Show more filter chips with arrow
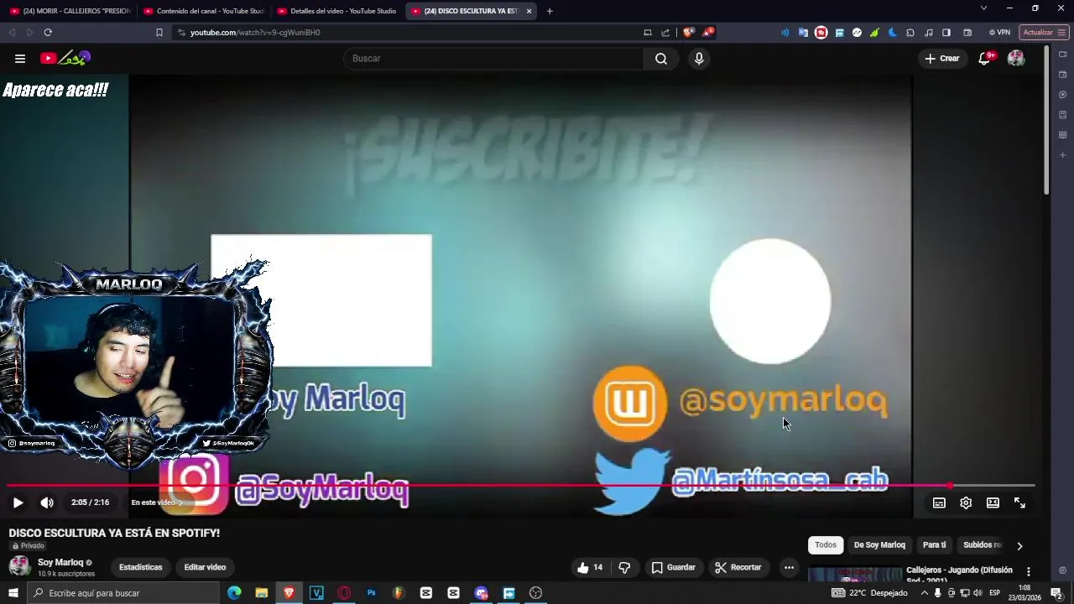 (x=1019, y=546)
